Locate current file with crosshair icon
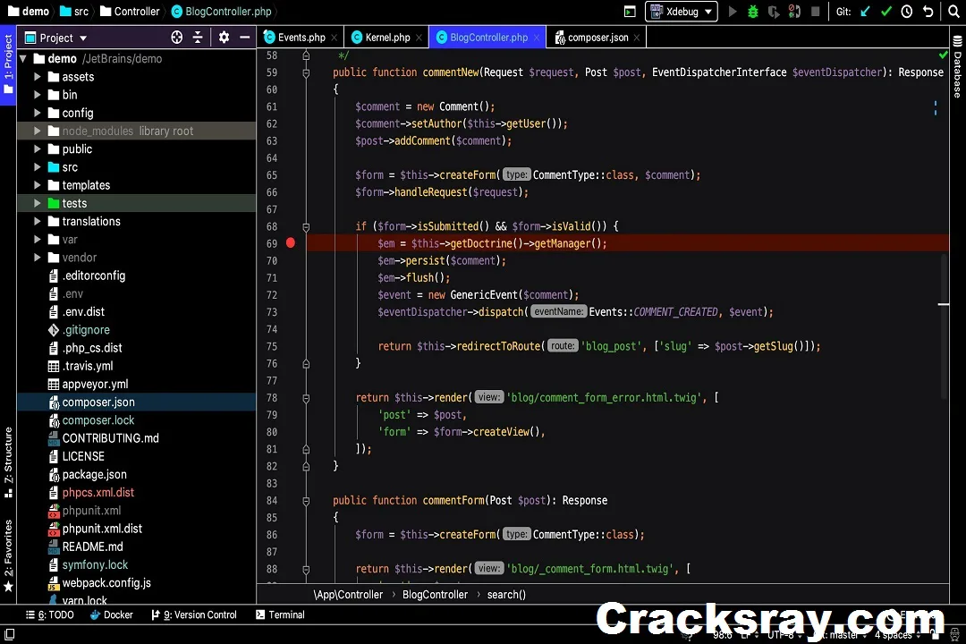Image resolution: width=966 pixels, height=644 pixels. click(x=177, y=38)
